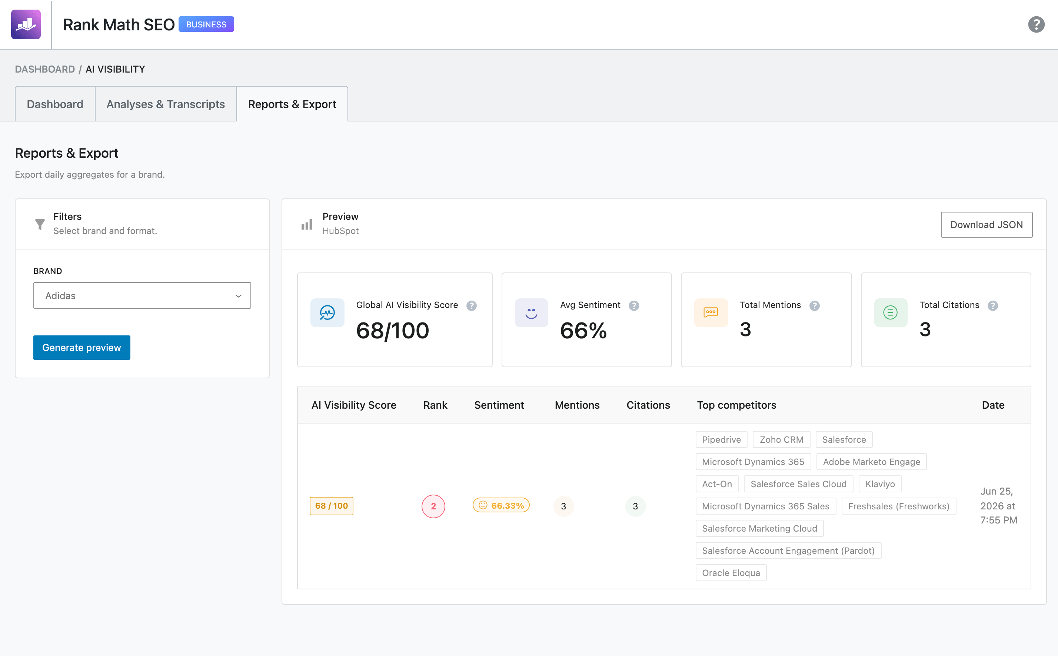
Task: Click the smiley icon in 66.33% badge
Action: (483, 505)
